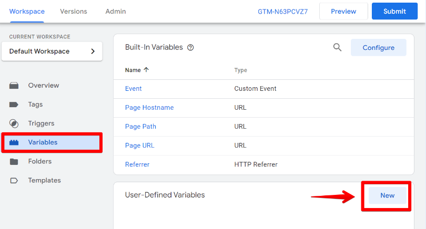Click the Overview sidebar icon
The width and height of the screenshot is (426, 229).
click(14, 86)
